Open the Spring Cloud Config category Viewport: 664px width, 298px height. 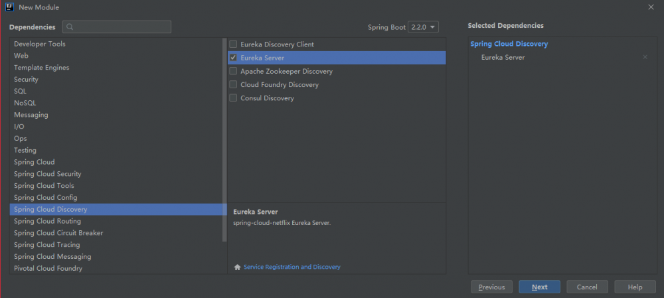click(x=45, y=198)
